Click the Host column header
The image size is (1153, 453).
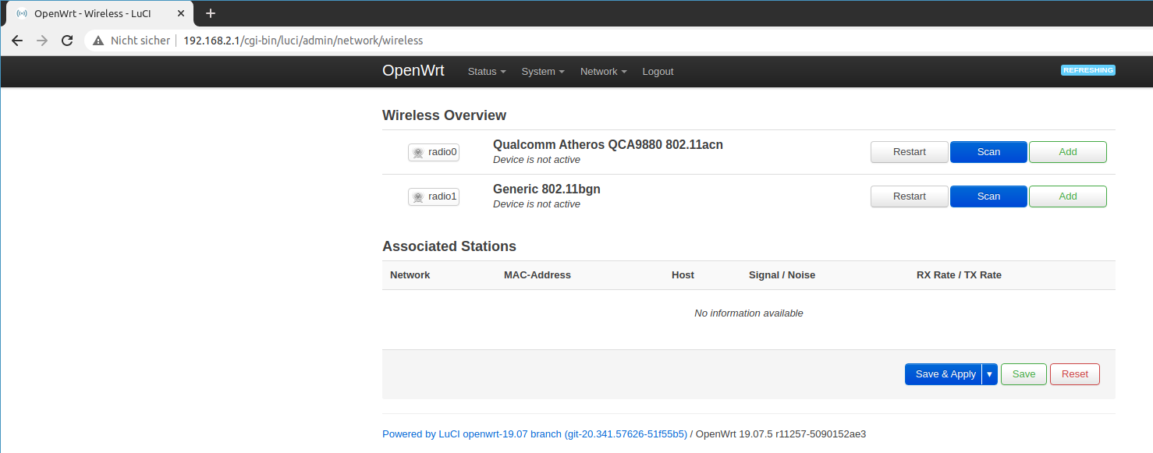[x=683, y=275]
